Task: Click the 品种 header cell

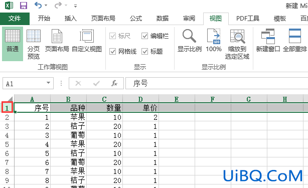Action: click(x=68, y=108)
